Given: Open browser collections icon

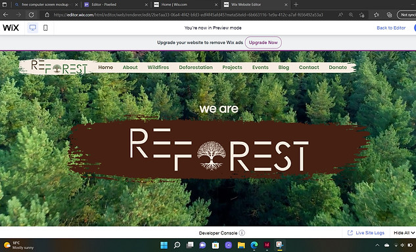Looking at the screenshot, I should coord(389,15).
